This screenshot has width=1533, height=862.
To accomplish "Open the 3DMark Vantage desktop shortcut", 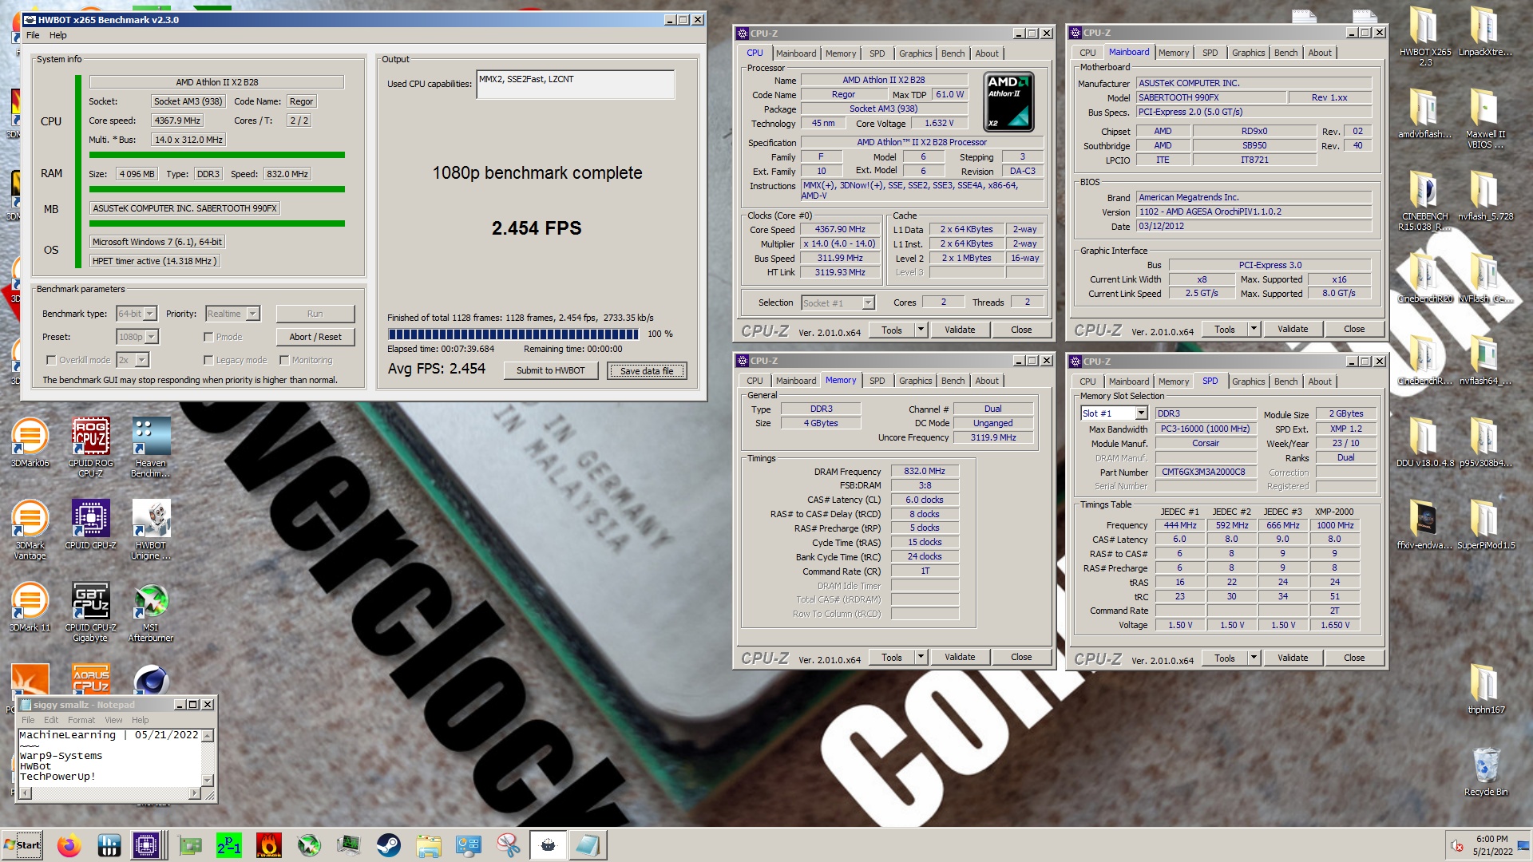I will point(30,528).
